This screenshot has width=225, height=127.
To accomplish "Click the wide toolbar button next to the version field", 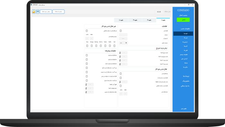I will [x=59, y=12].
